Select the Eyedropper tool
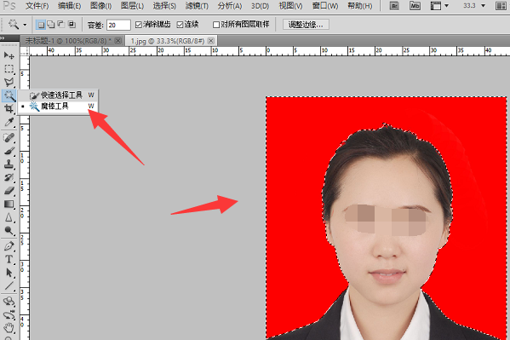This screenshot has height=340, width=510. pos(9,122)
